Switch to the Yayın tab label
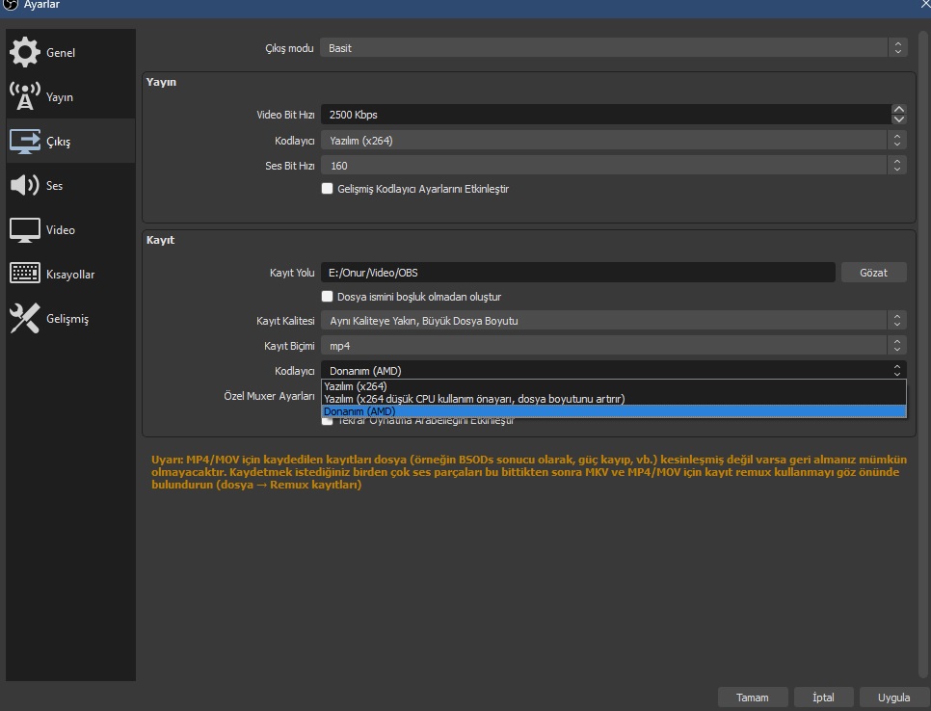 point(60,96)
